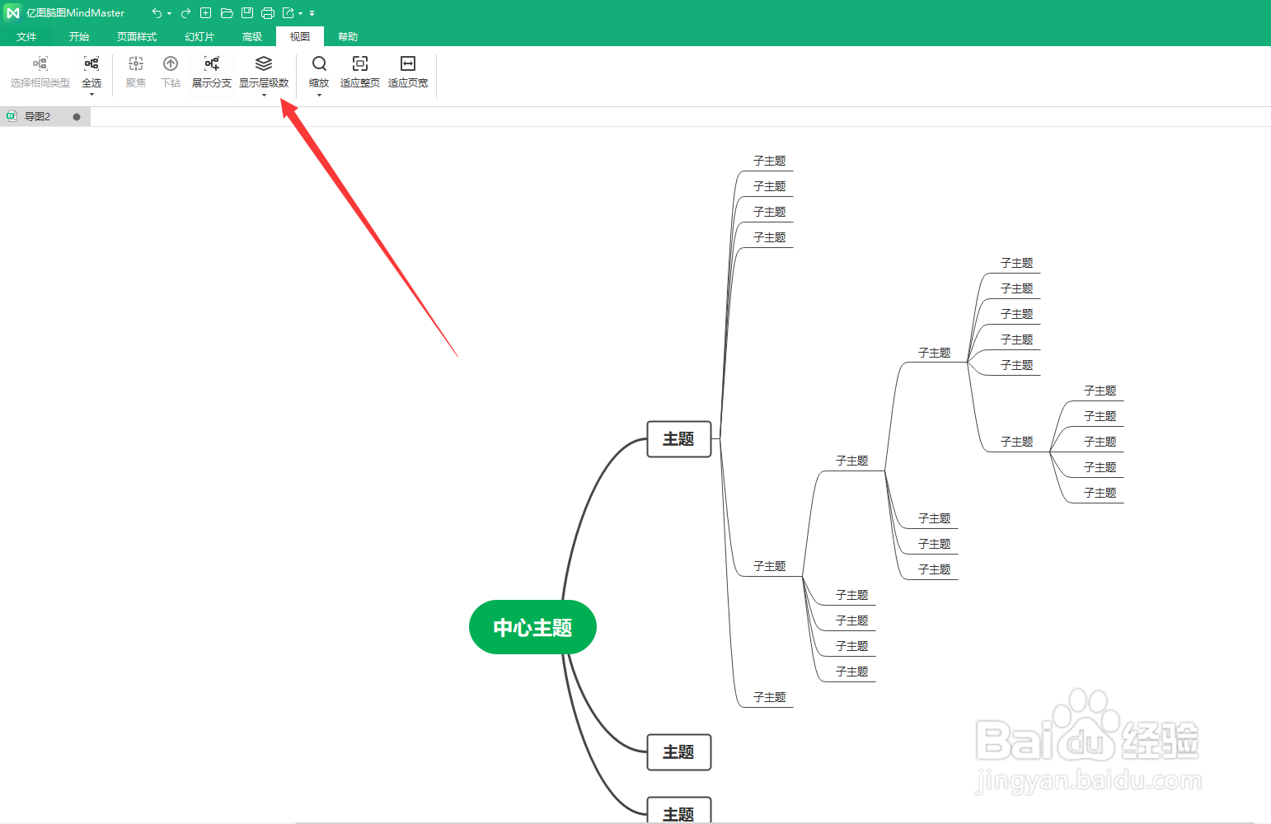Click the Export icon in the title bar
The height and width of the screenshot is (824, 1271).
288,13
